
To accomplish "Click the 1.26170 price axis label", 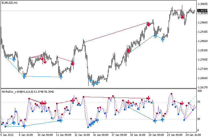I will click(202, 87).
